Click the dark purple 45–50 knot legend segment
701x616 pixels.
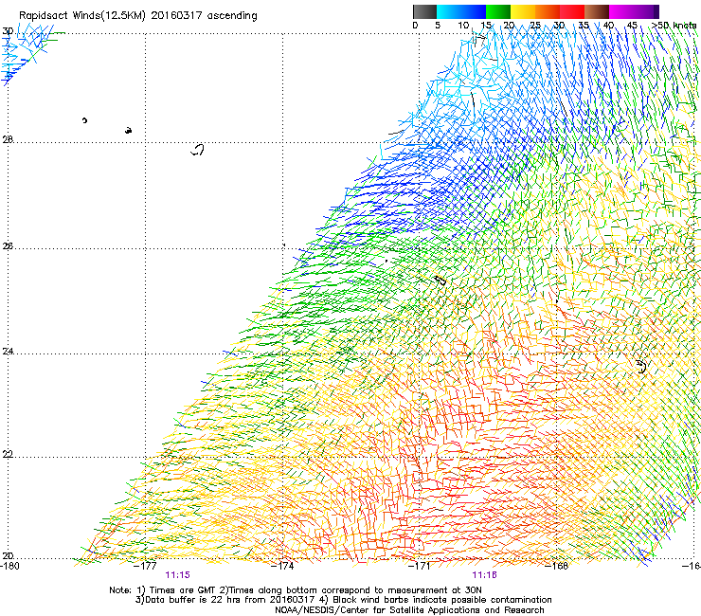click(x=646, y=11)
